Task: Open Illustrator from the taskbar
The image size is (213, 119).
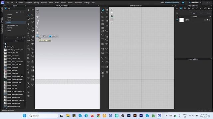Action: pos(135,116)
